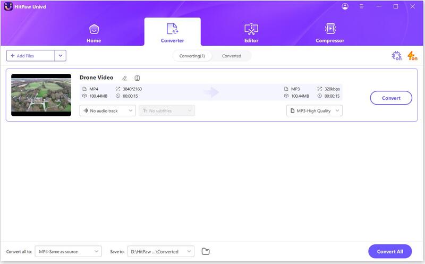Click the Drone Video thumbnail

pos(41,95)
